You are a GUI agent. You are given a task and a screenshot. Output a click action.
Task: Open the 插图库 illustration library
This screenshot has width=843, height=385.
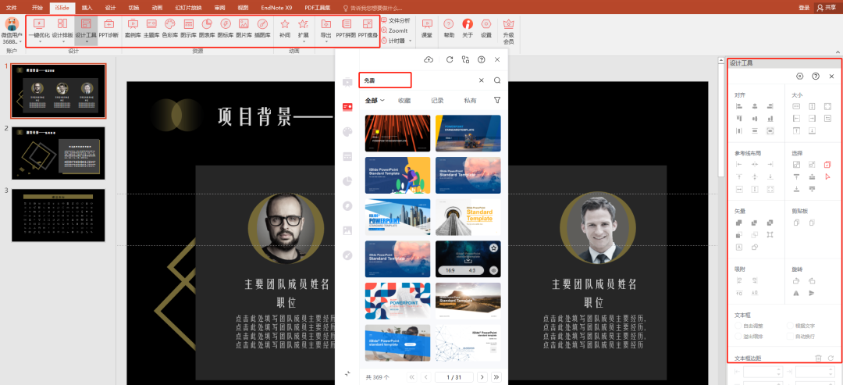tap(262, 28)
